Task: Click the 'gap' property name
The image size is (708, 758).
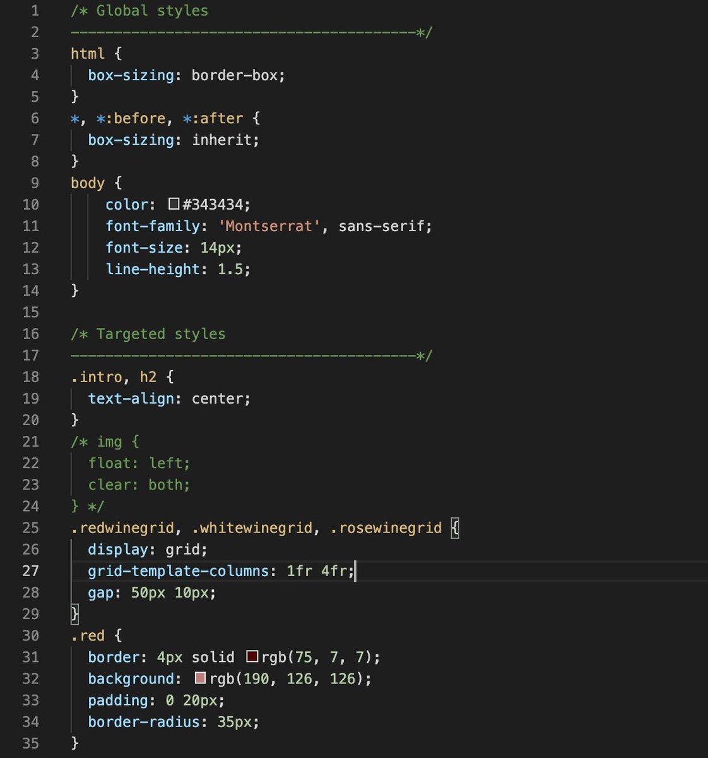Action: 101,593
